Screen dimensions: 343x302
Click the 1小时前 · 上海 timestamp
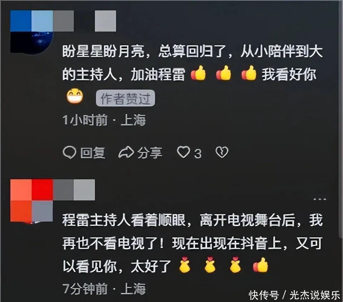tap(104, 120)
